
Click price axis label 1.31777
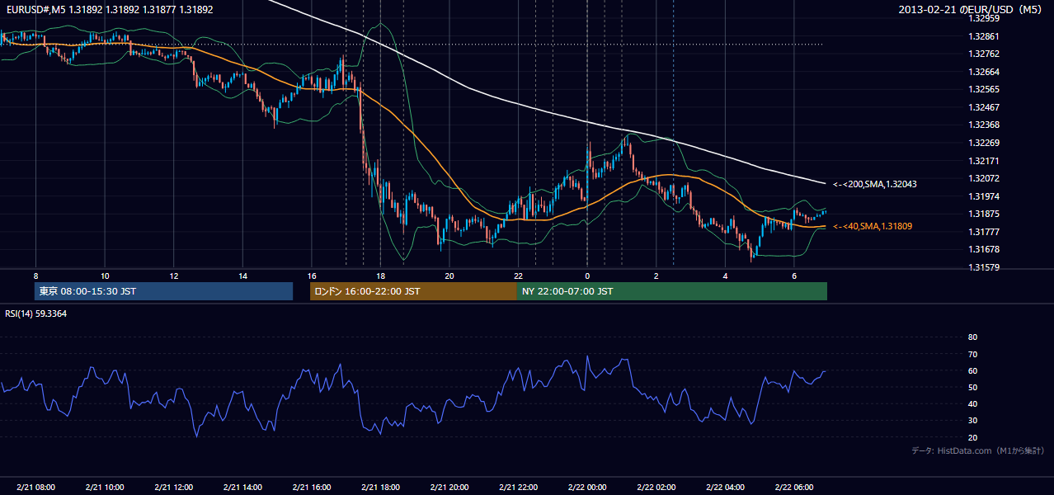984,232
